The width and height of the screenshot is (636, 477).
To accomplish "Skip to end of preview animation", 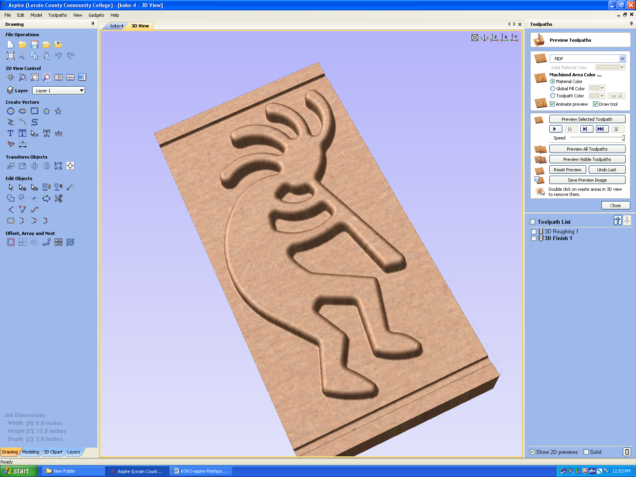I will [x=602, y=129].
